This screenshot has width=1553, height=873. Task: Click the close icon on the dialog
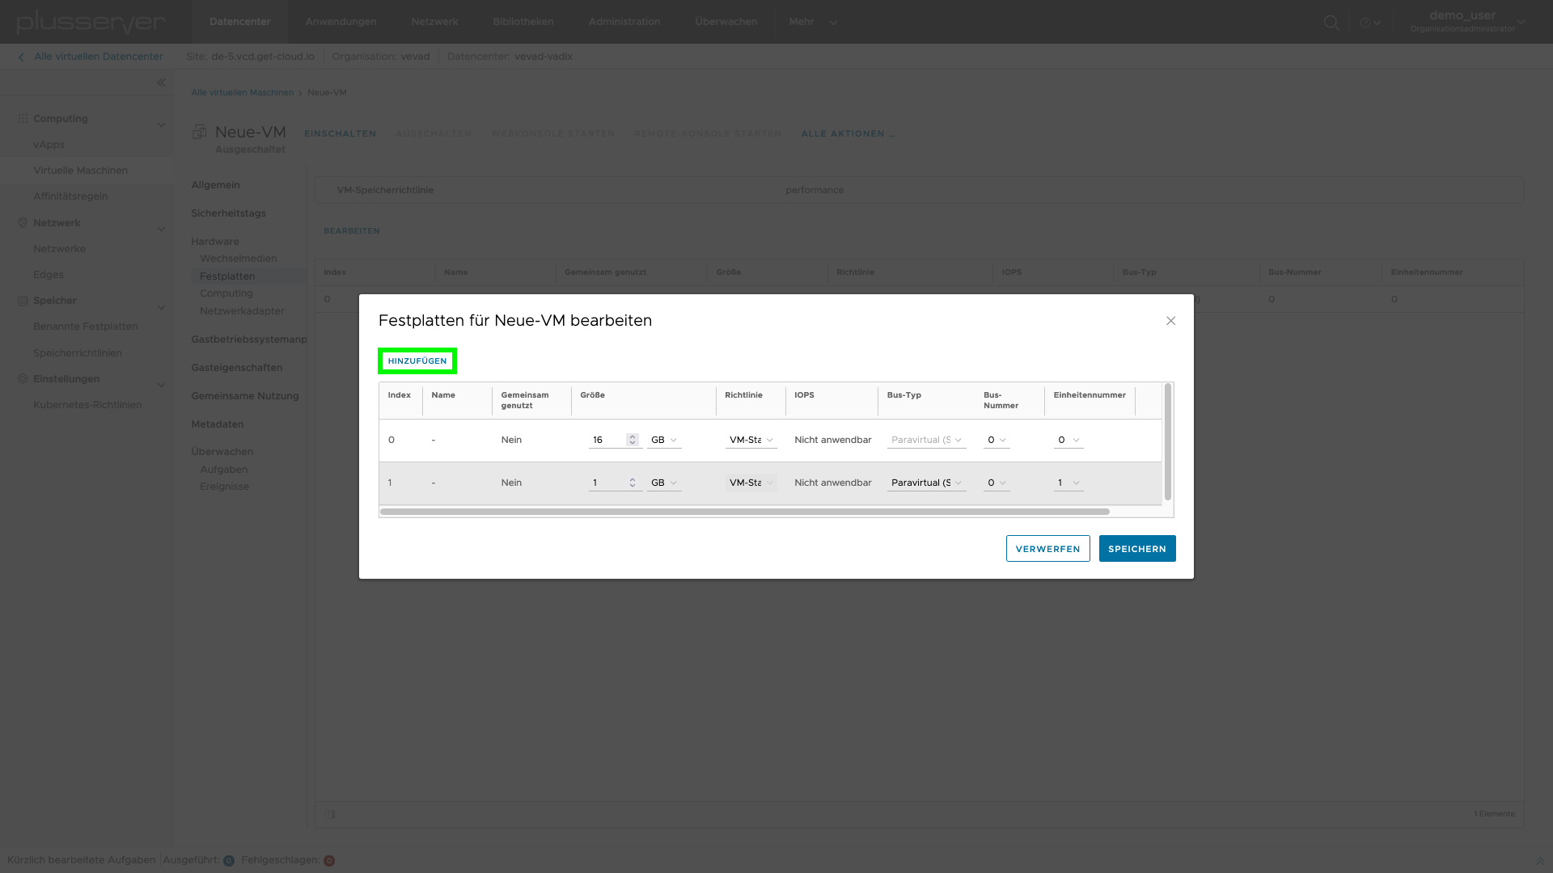pyautogui.click(x=1171, y=321)
